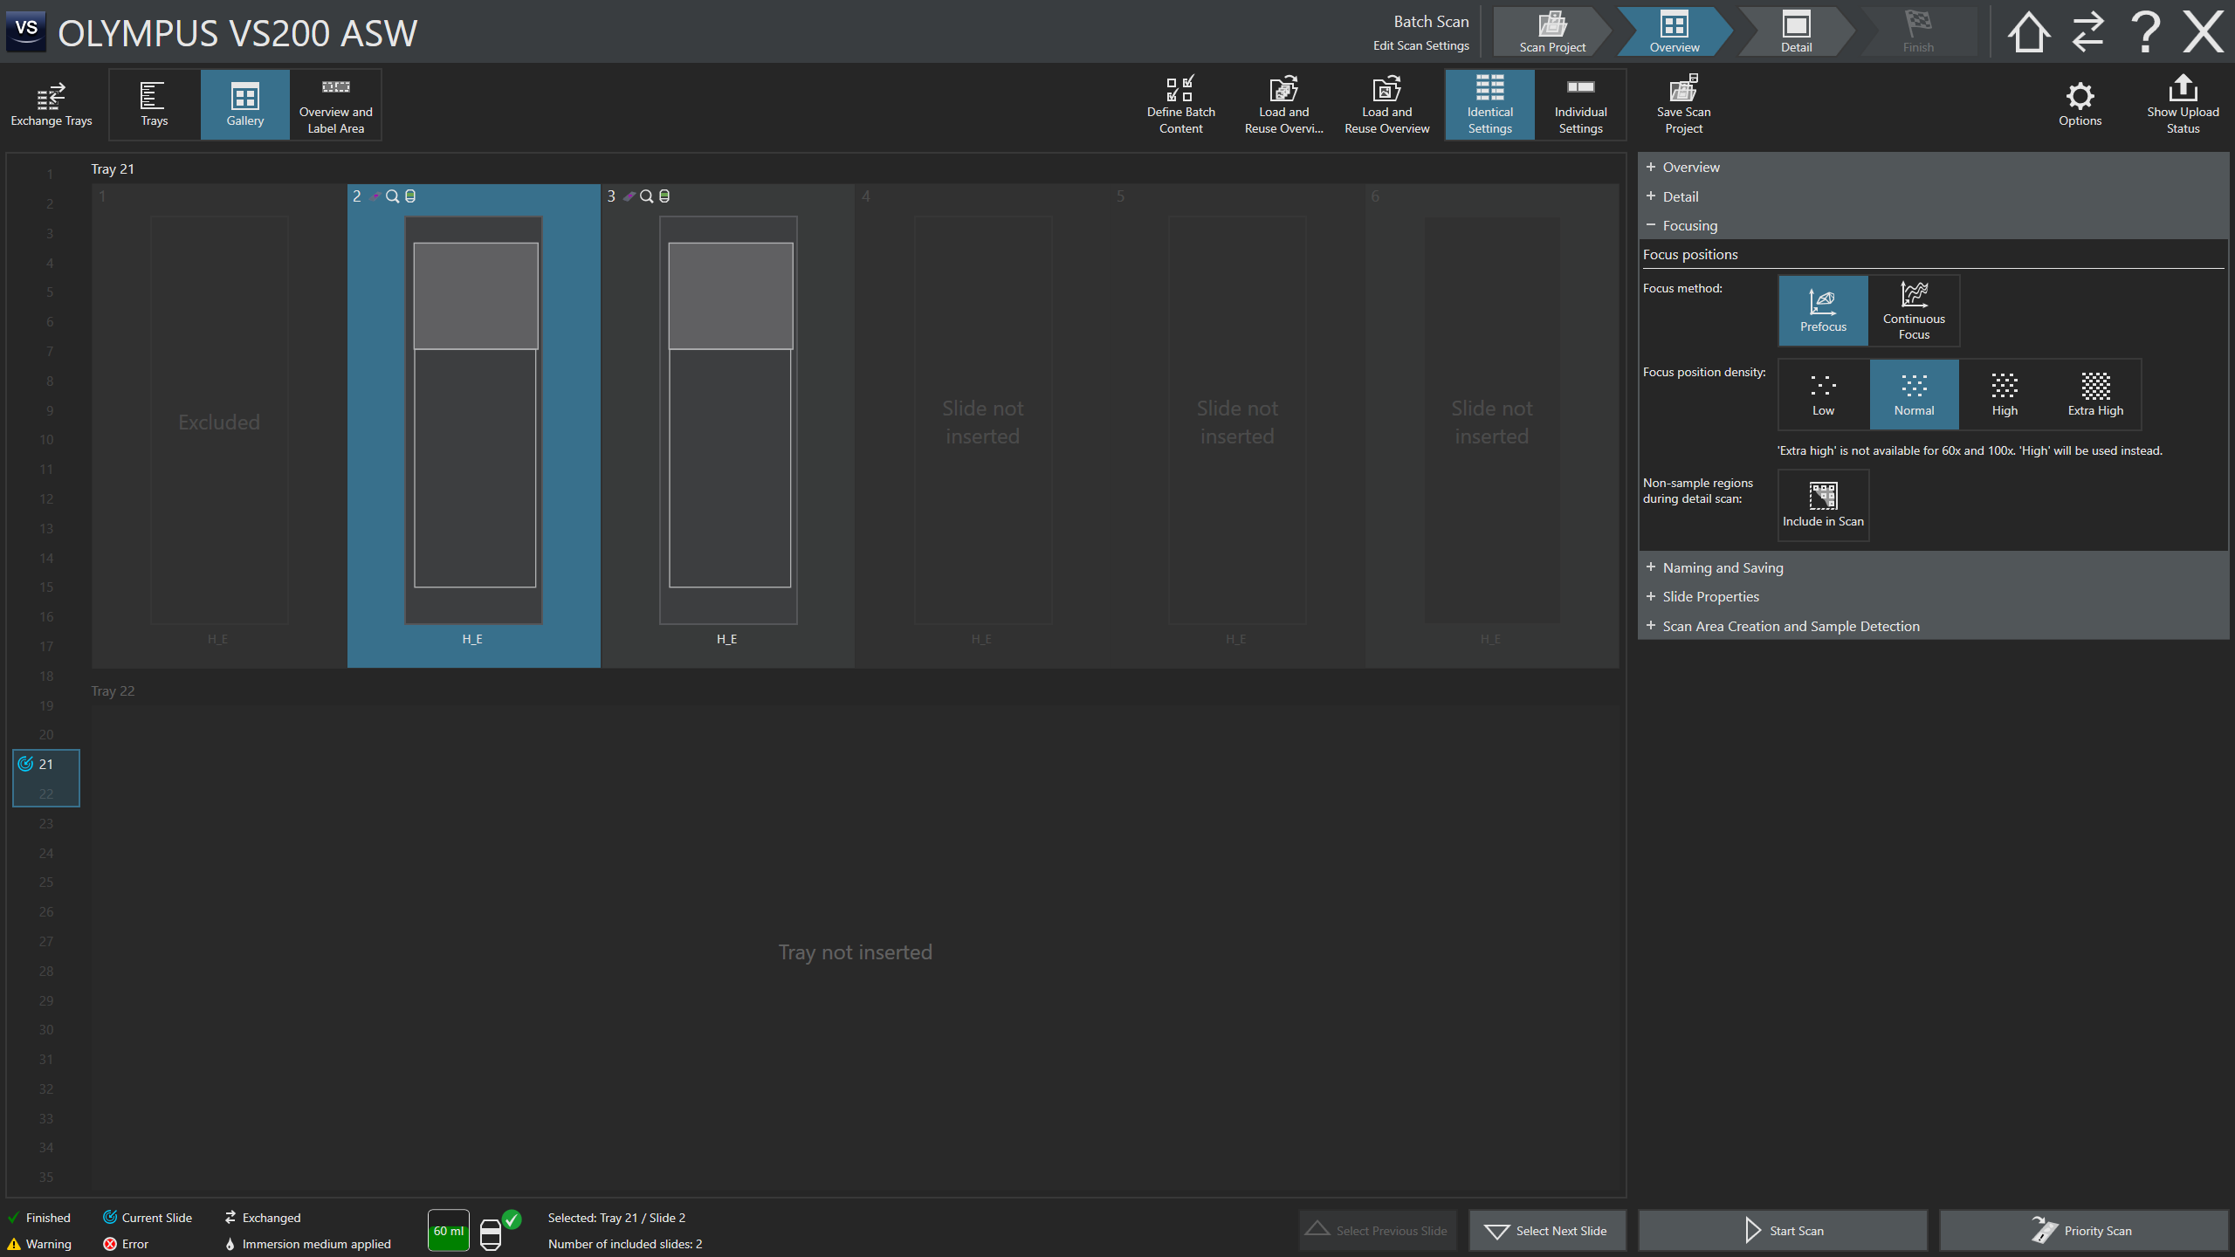Expand the Naming and Saving section

1723,567
